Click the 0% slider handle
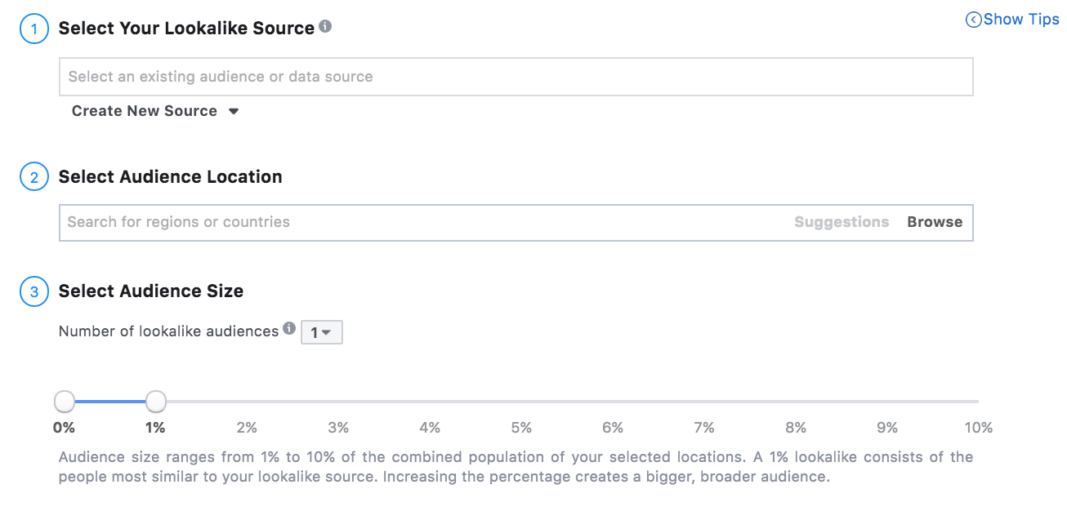 pyautogui.click(x=65, y=402)
